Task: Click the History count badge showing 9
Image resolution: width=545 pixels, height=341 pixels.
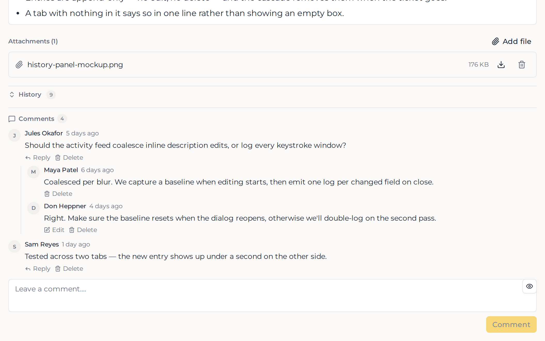Action: (51, 95)
